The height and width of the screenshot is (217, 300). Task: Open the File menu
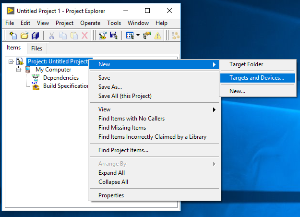[x=10, y=23]
